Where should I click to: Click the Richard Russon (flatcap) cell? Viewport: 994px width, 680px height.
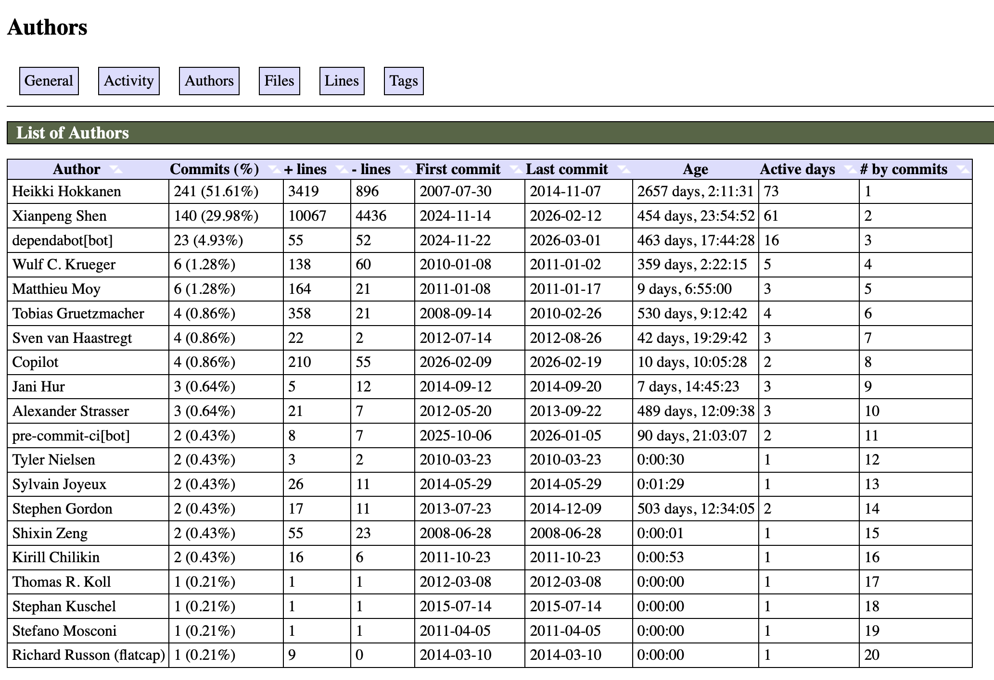[89, 655]
